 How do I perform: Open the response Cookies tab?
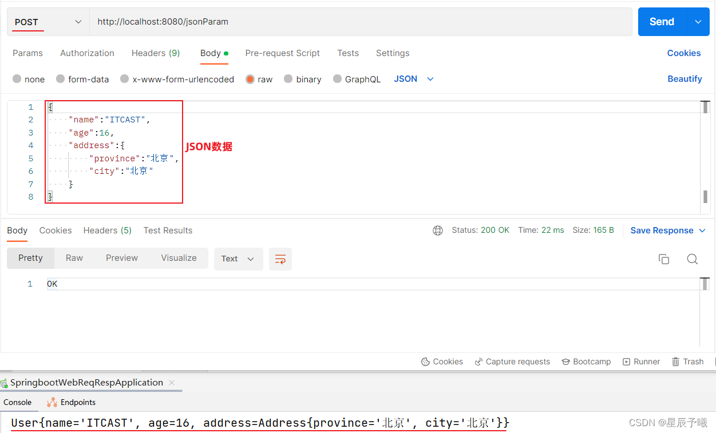[x=56, y=231]
